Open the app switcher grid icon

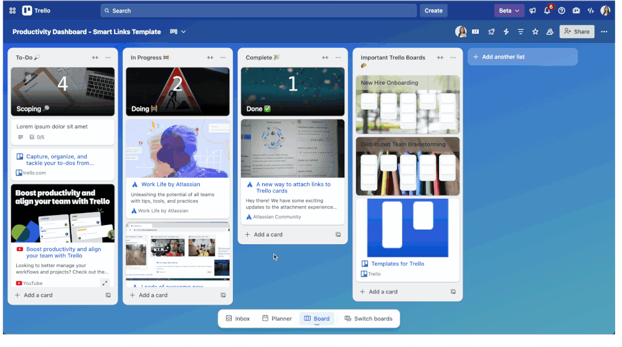click(12, 11)
